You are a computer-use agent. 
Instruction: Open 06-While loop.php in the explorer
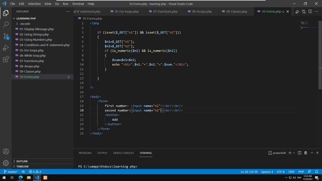click(42, 56)
